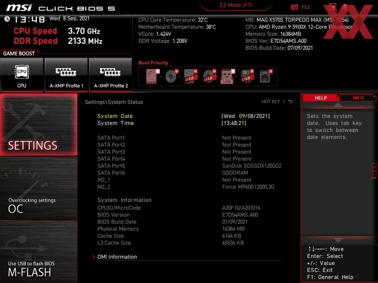Select the CD/DVD disc boot device icon

[171, 76]
